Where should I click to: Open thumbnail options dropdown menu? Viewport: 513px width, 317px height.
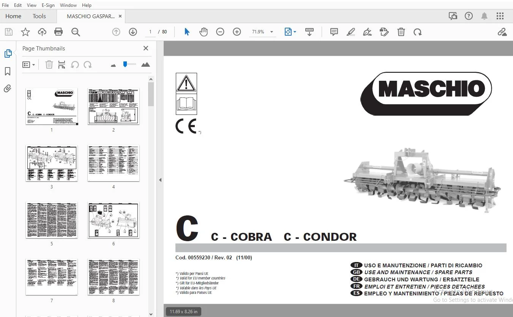tap(28, 65)
